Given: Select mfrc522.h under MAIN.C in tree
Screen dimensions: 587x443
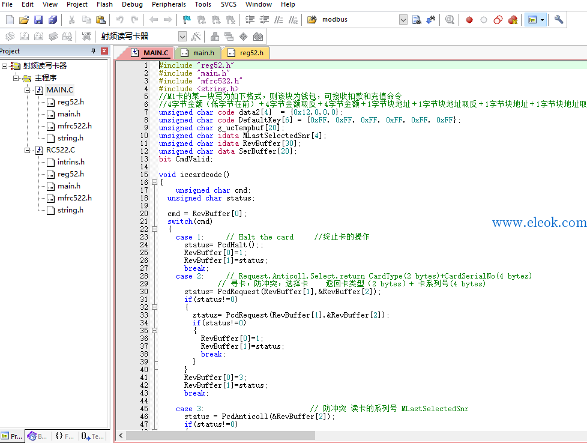Looking at the screenshot, I should (x=74, y=126).
